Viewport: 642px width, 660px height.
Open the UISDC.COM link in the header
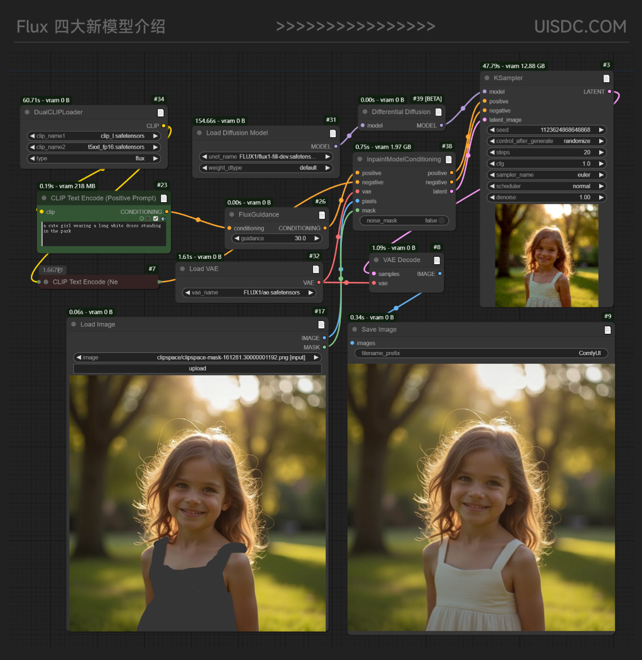[x=580, y=26]
